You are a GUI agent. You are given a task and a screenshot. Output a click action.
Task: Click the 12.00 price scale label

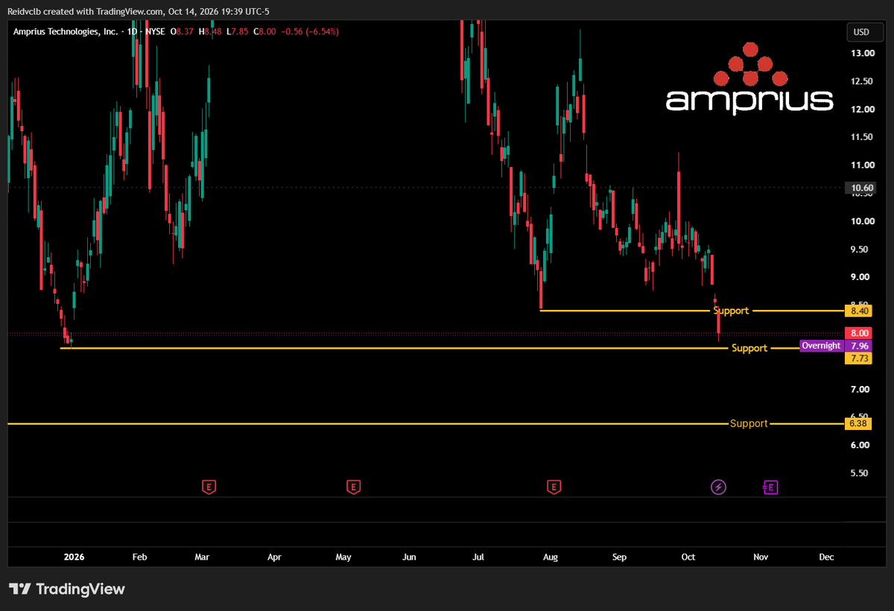click(x=863, y=110)
